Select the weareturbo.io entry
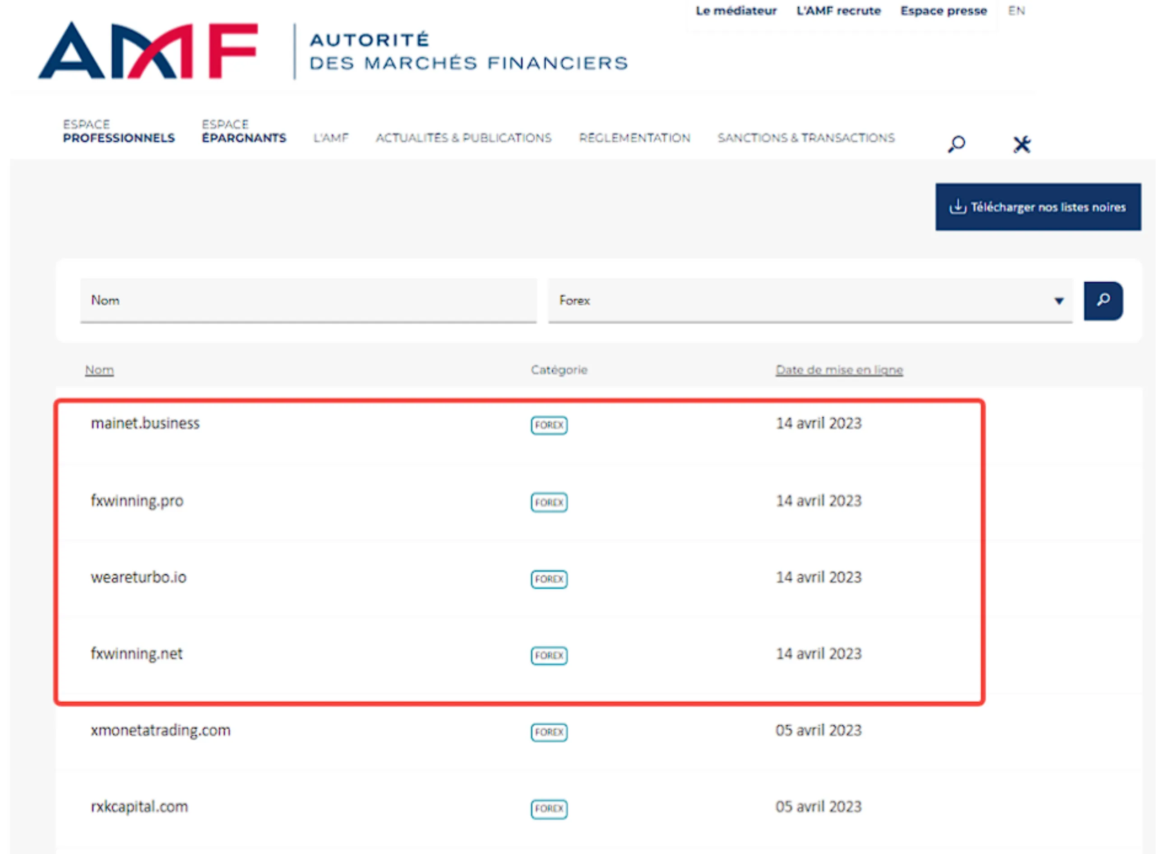The width and height of the screenshot is (1156, 854). [x=139, y=578]
